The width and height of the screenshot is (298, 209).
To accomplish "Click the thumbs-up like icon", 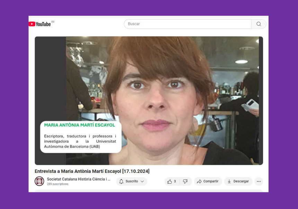I will point(169,182).
